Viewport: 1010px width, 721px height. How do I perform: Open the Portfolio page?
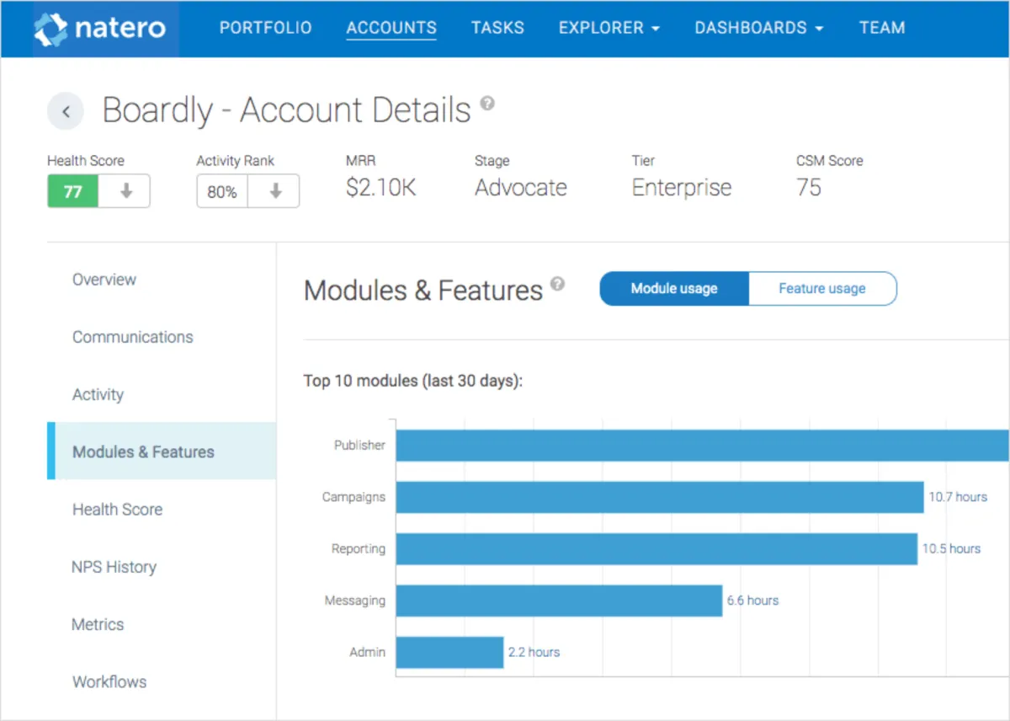[x=265, y=28]
